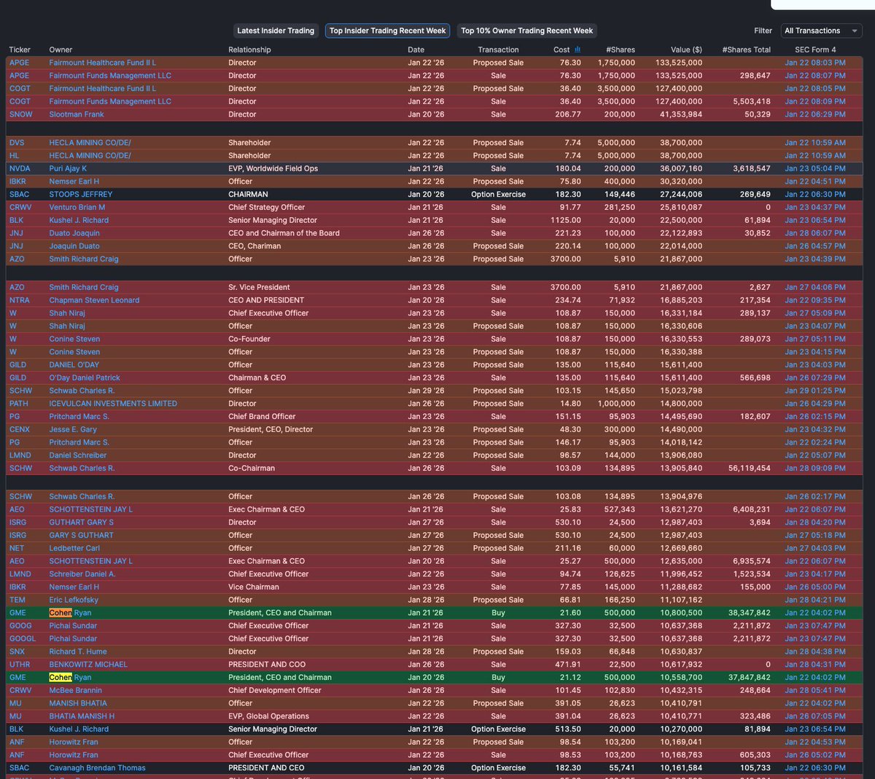Open SEC filing Jan 28 04:31 PM
875x779 pixels.
pos(815,665)
